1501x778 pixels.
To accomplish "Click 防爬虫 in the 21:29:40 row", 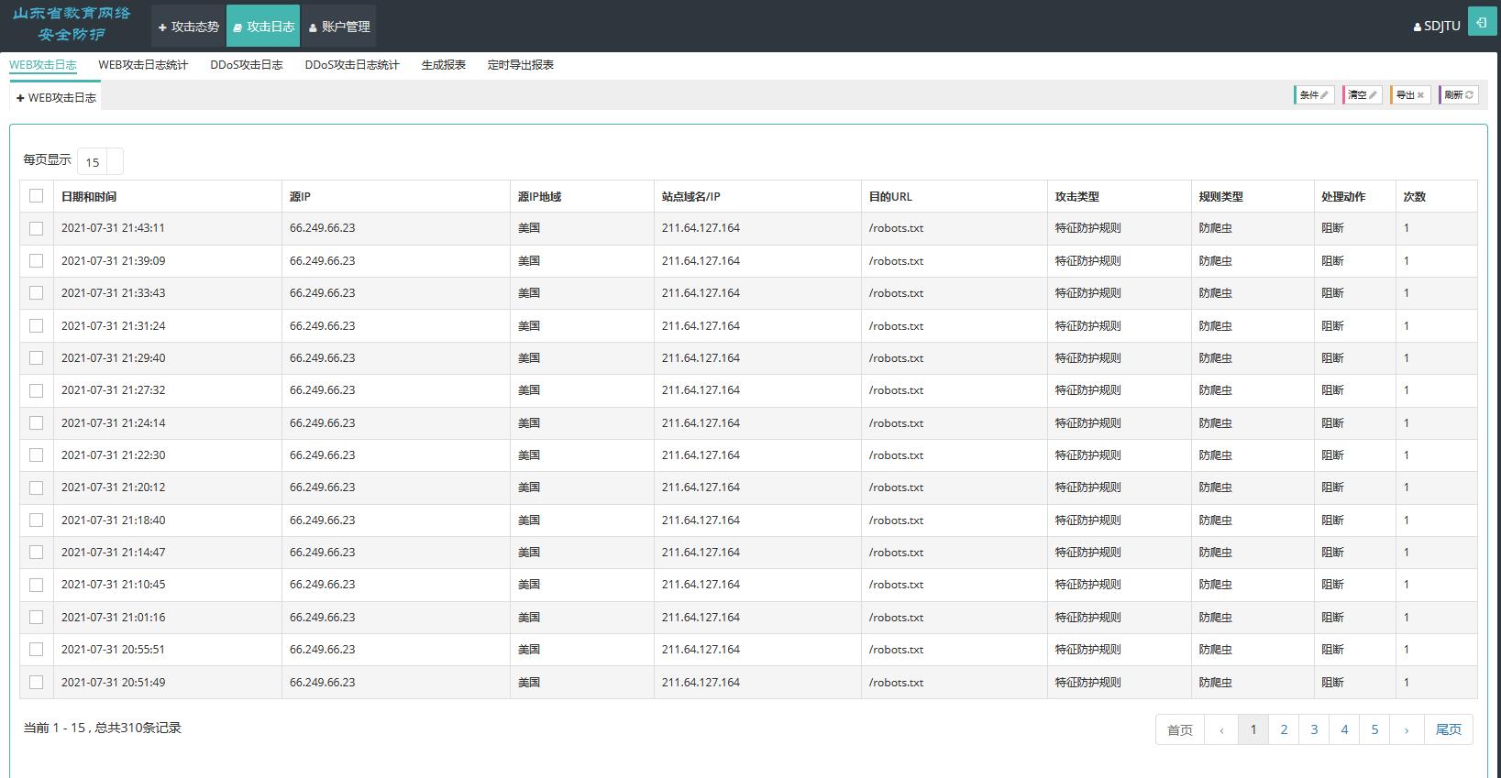I will 1216,358.
